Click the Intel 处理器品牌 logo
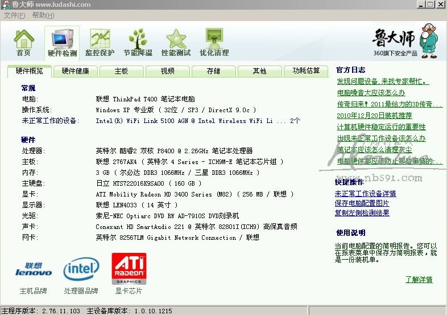 click(81, 269)
